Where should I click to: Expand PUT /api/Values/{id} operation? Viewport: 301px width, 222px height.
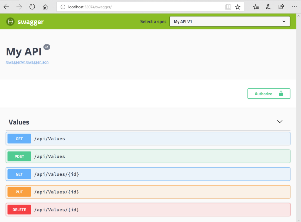[148, 192]
